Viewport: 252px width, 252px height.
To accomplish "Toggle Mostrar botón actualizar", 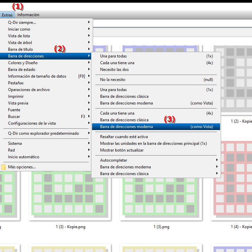I will point(156,150).
